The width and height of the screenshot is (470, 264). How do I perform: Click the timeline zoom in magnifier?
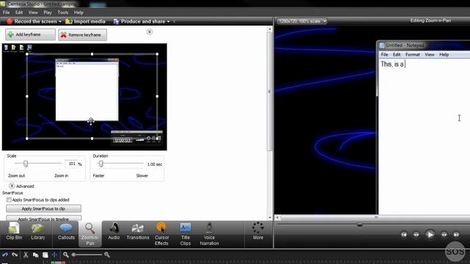(x=106, y=254)
